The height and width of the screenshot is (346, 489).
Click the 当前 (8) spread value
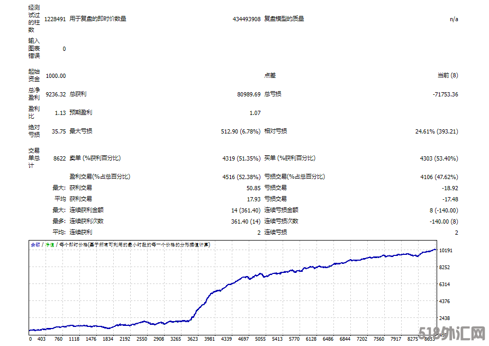pyautogui.click(x=448, y=76)
